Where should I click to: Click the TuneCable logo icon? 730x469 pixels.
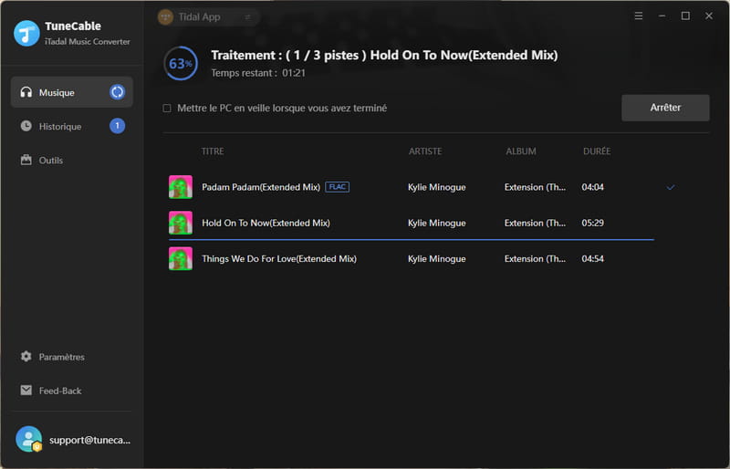pos(26,33)
